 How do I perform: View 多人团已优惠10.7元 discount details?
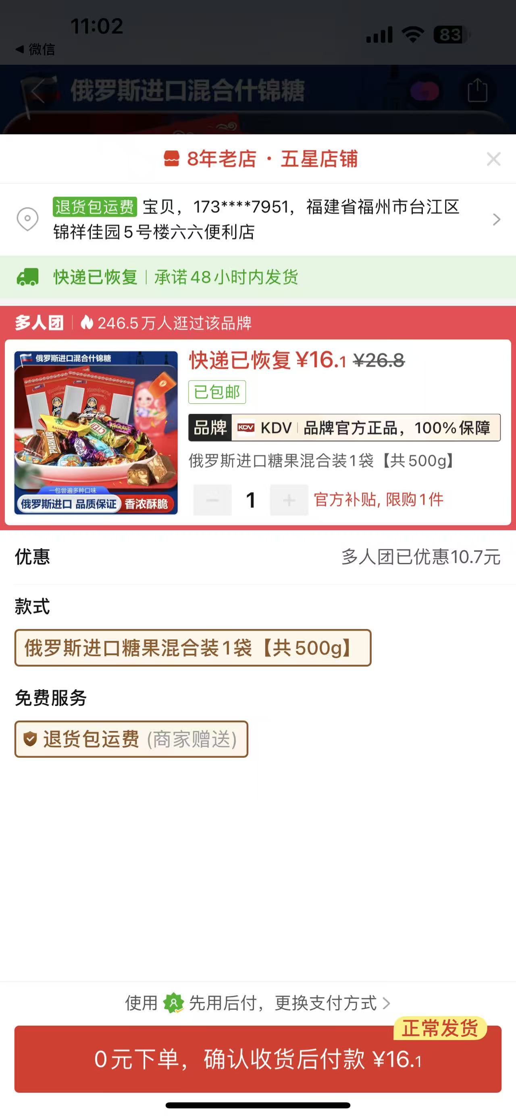[x=421, y=557]
